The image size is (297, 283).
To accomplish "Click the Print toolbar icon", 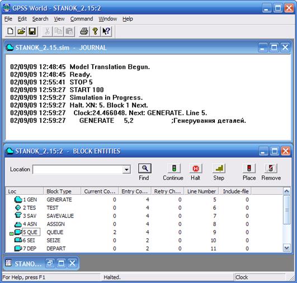I will pos(84,31).
